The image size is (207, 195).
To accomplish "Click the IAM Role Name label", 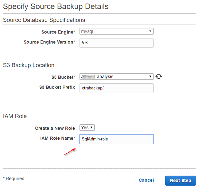I will 57,138.
